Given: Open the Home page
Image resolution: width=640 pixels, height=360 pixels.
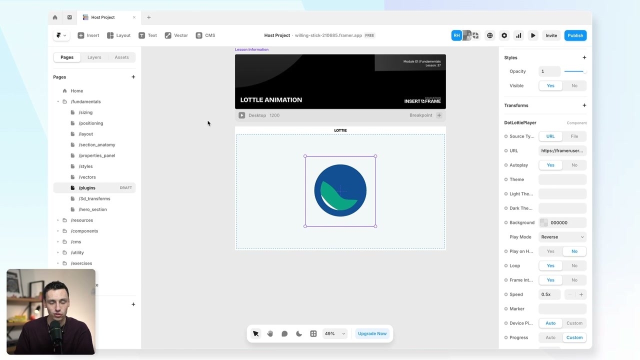Looking at the screenshot, I should coord(77,91).
